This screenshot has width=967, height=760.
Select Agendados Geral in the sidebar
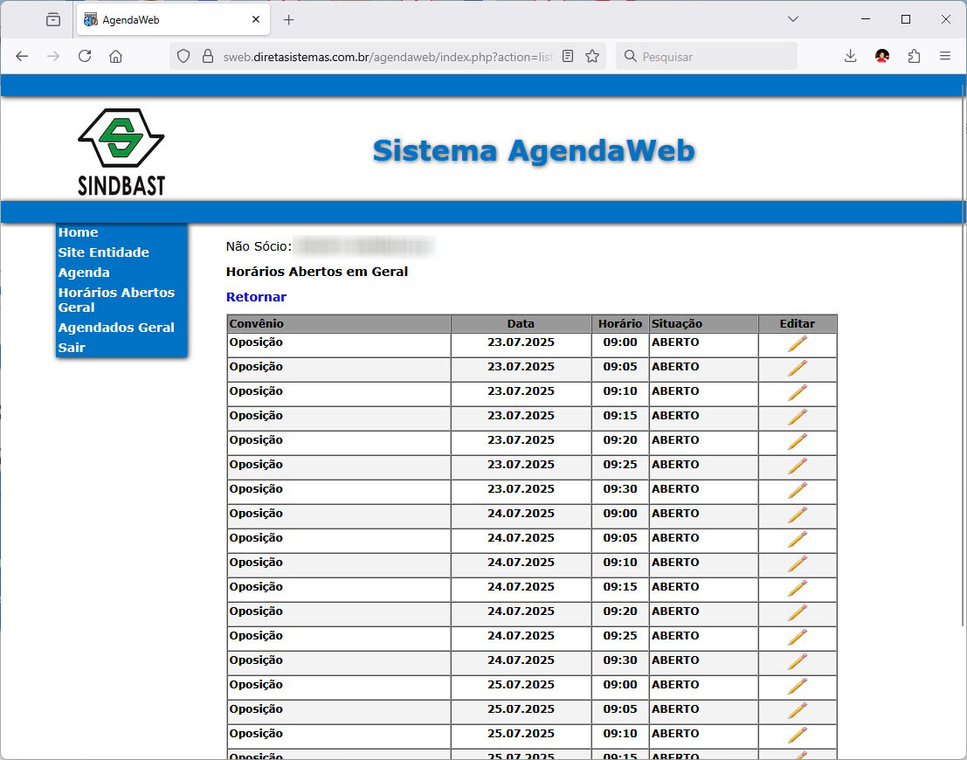click(116, 328)
